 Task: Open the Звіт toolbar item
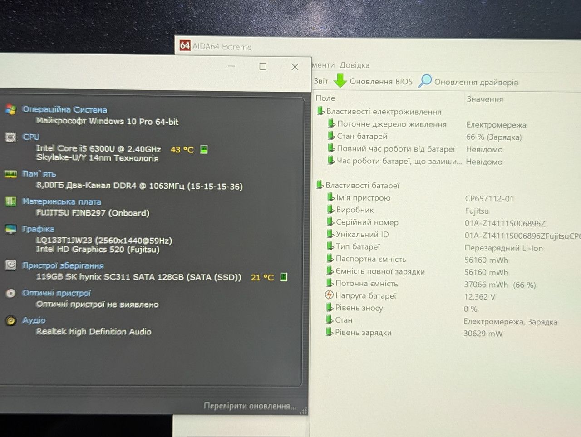[321, 81]
